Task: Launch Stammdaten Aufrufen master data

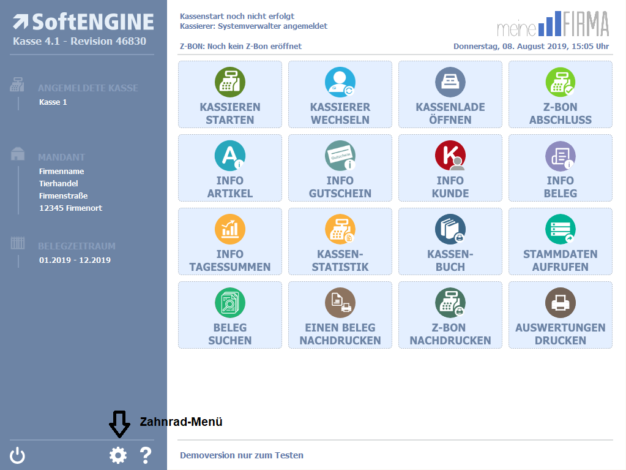Action: click(561, 241)
